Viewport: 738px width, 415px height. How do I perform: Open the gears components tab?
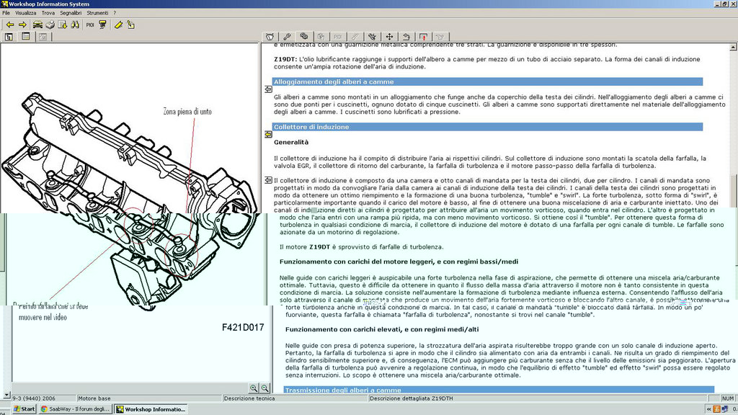tap(304, 37)
